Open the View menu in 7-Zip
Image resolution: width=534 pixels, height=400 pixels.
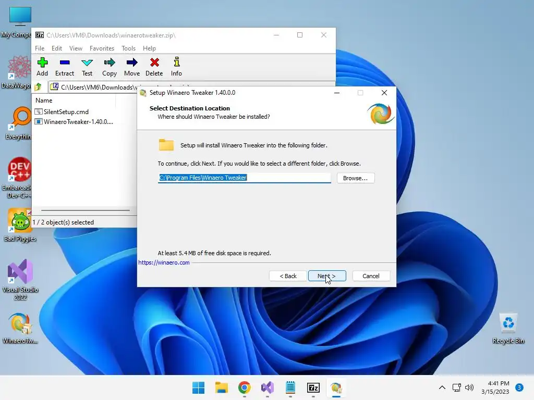76,48
